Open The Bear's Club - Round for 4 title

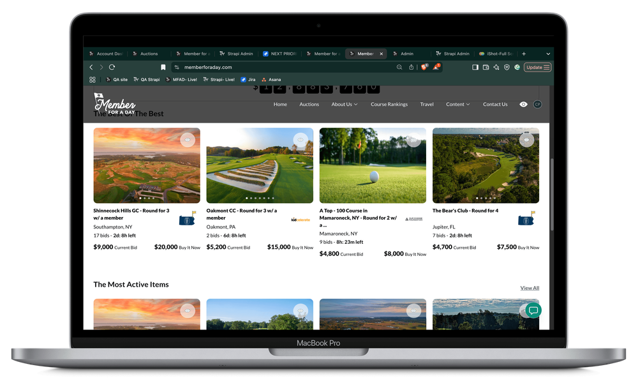pyautogui.click(x=466, y=211)
